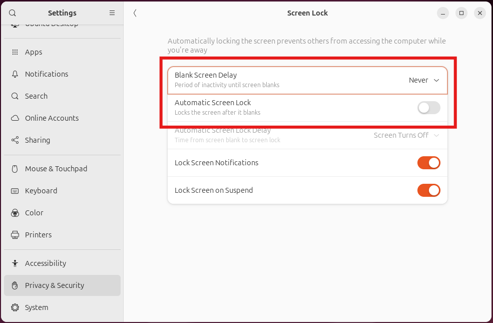The width and height of the screenshot is (493, 323).
Task: Click the Notifications bell icon
Action: 15,74
